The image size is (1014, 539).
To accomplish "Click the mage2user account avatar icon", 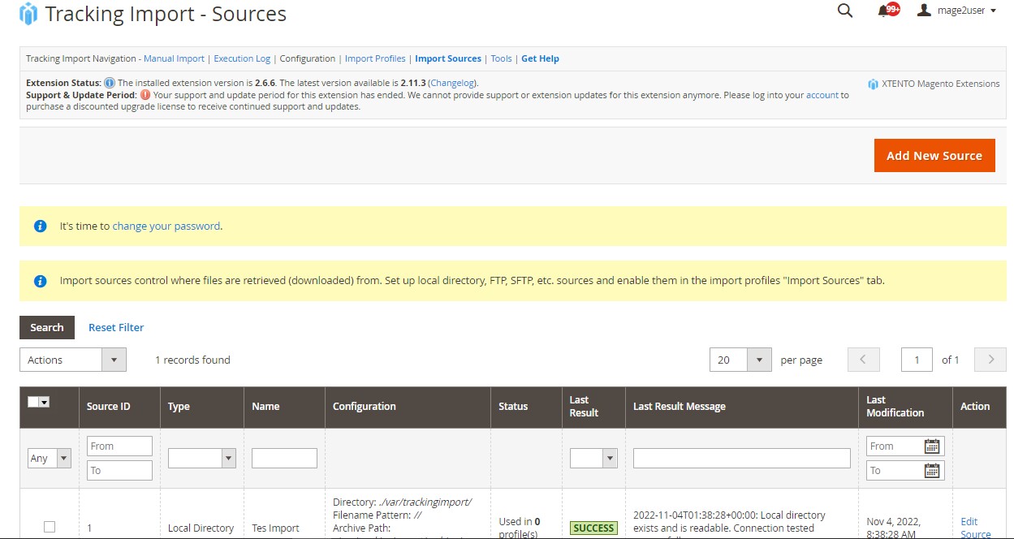I will [x=923, y=11].
